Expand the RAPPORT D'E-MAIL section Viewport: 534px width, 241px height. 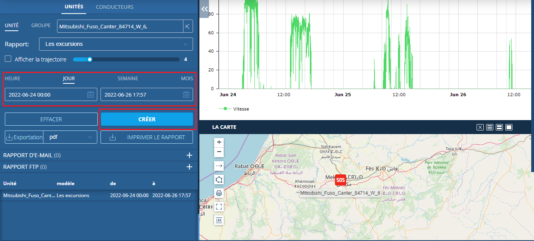click(x=189, y=155)
